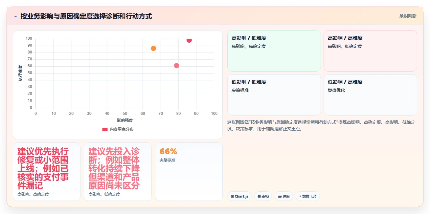
Task: Click the description paragraph starting 这张图围绕
Action: [321, 125]
